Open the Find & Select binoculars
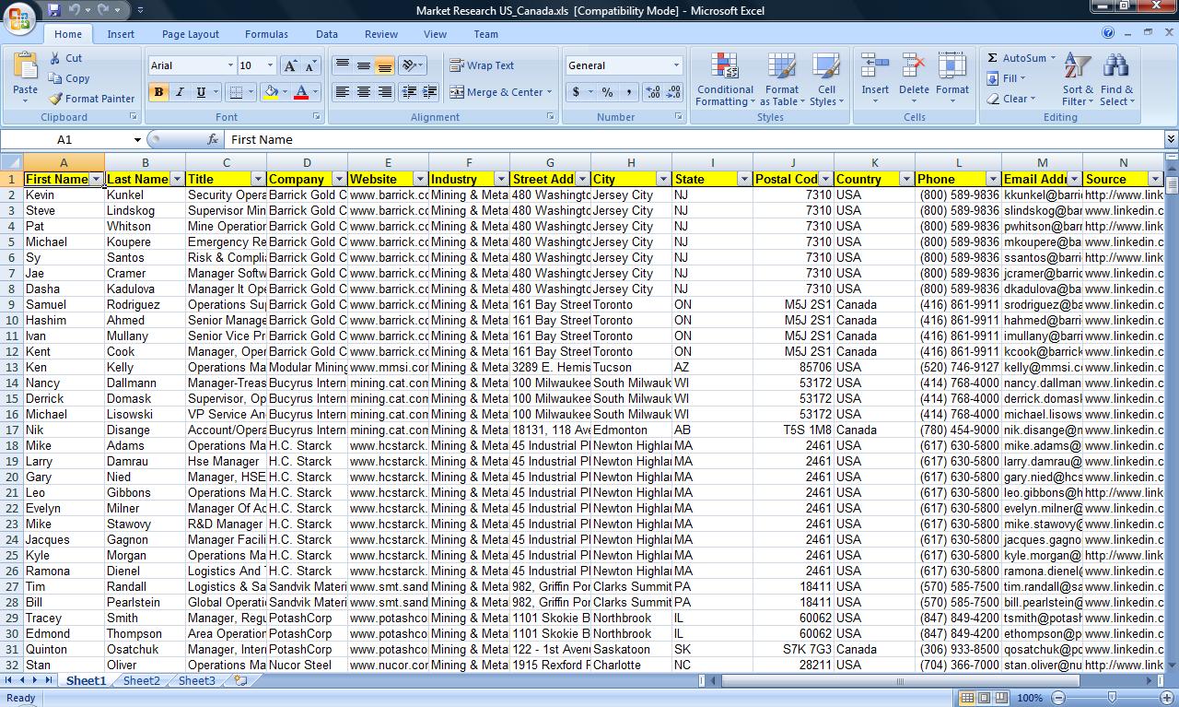Viewport: 1179px width, 707px height. [x=1115, y=69]
